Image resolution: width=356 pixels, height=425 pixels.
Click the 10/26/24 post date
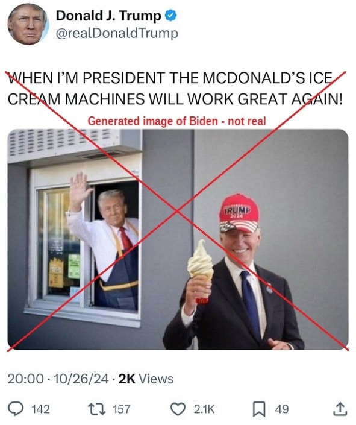coord(81,379)
